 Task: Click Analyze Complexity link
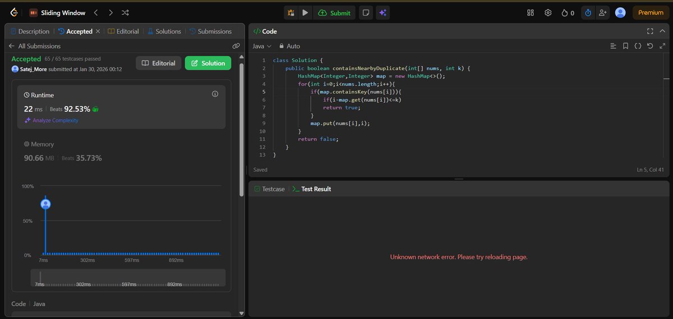pyautogui.click(x=51, y=120)
